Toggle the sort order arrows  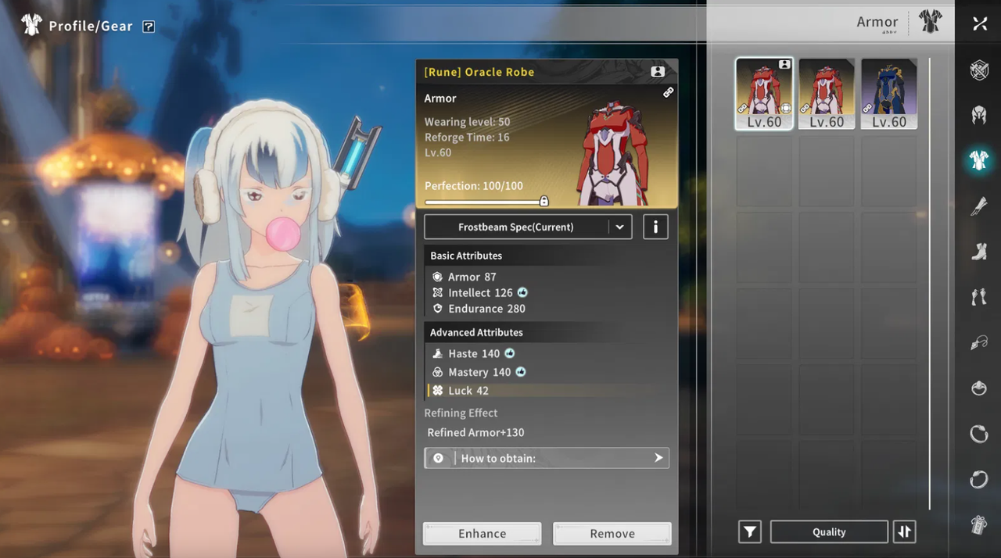click(x=904, y=532)
